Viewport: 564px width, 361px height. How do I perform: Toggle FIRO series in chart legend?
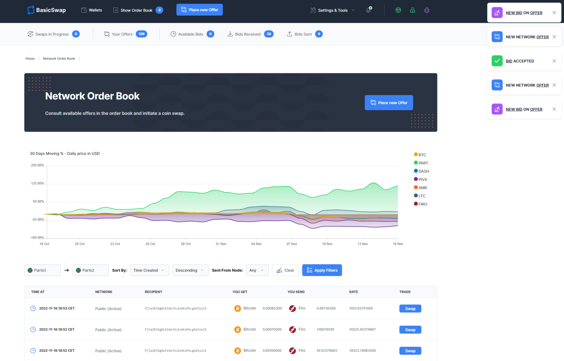421,204
